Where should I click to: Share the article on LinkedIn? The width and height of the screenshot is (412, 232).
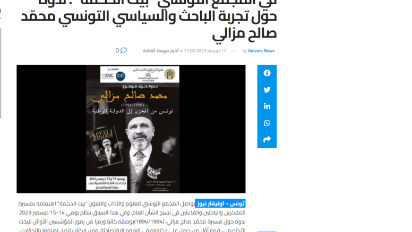pyautogui.click(x=267, y=106)
